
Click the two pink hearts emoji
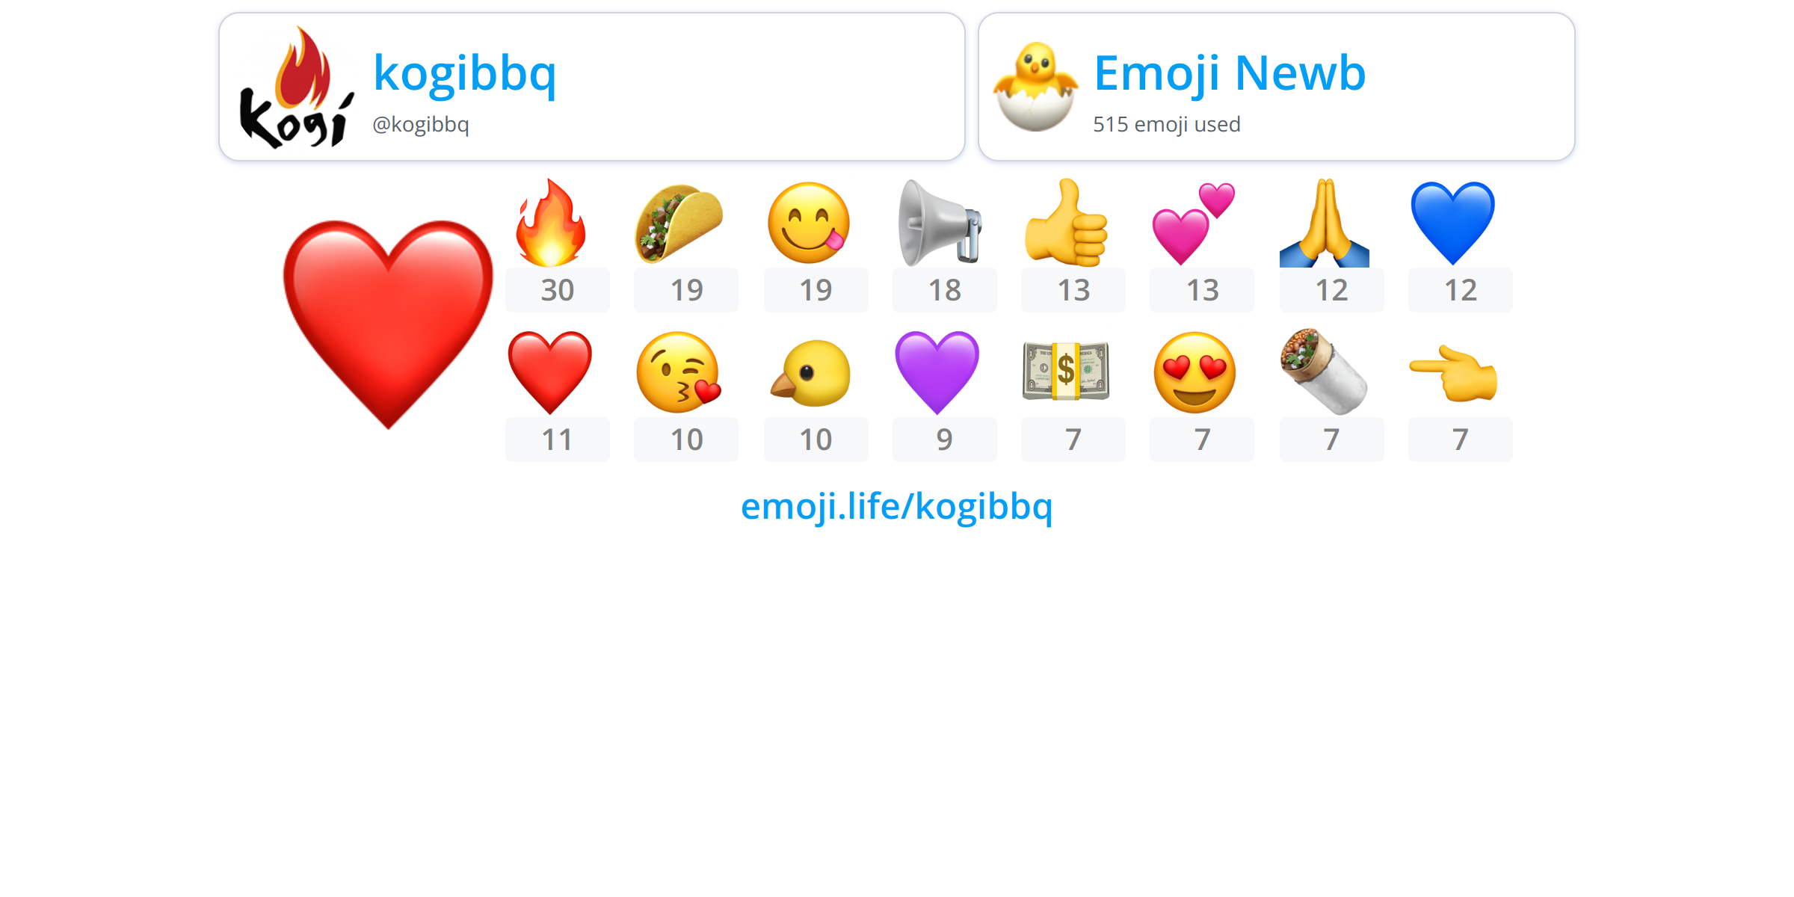click(1194, 223)
